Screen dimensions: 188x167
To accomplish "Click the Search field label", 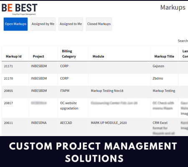I will point(183,41).
